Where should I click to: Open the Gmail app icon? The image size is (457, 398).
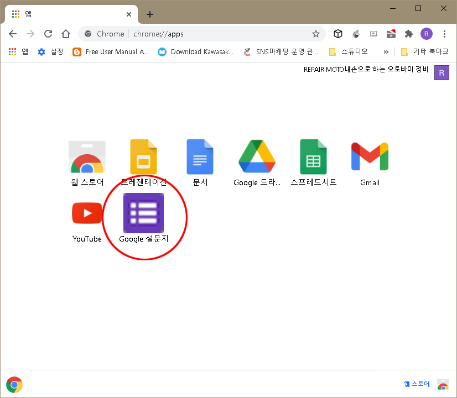(x=370, y=156)
